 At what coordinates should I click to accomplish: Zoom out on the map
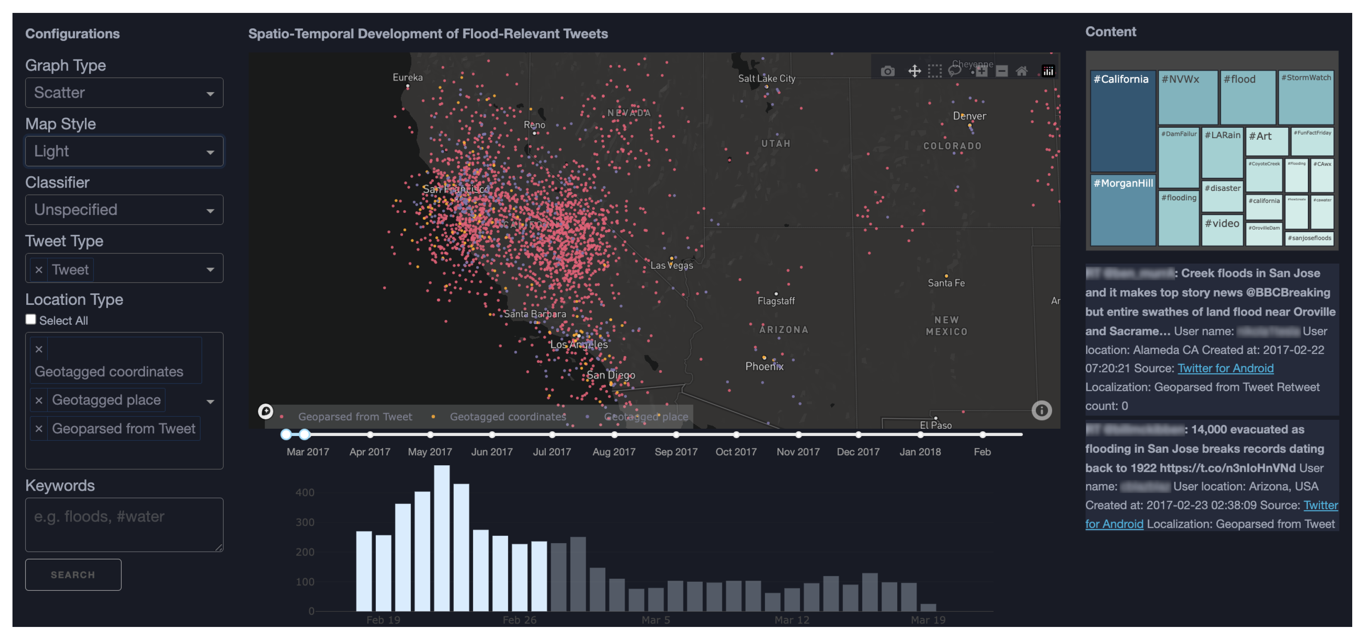point(1001,71)
